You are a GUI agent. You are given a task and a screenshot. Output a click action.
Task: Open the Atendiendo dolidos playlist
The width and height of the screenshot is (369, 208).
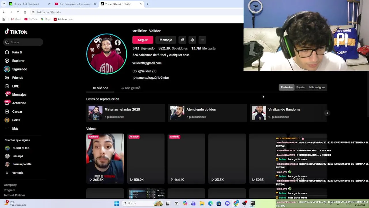(x=207, y=113)
